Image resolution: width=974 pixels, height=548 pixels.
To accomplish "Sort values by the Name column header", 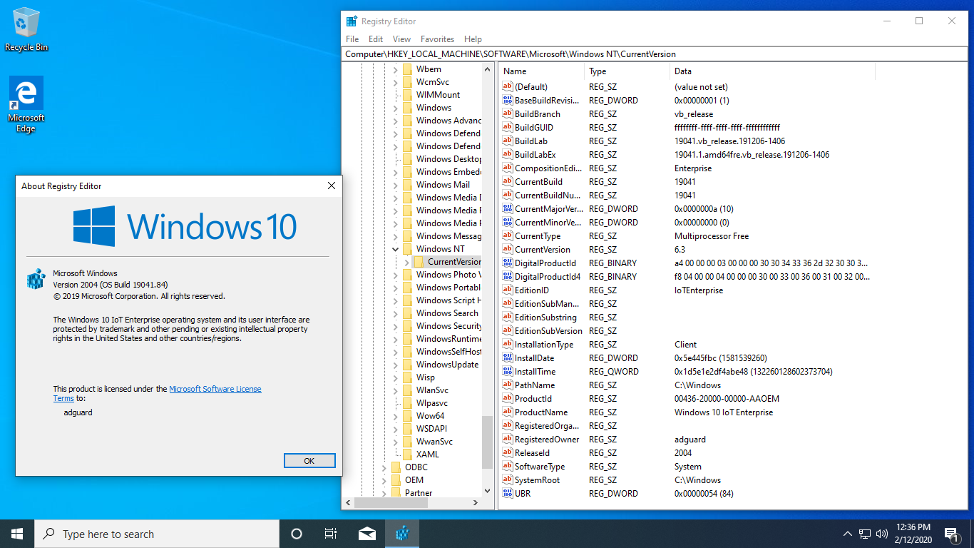I will 542,71.
